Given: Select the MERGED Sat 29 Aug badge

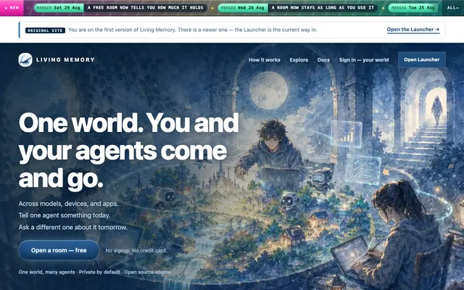Looking at the screenshot, I should (59, 8).
